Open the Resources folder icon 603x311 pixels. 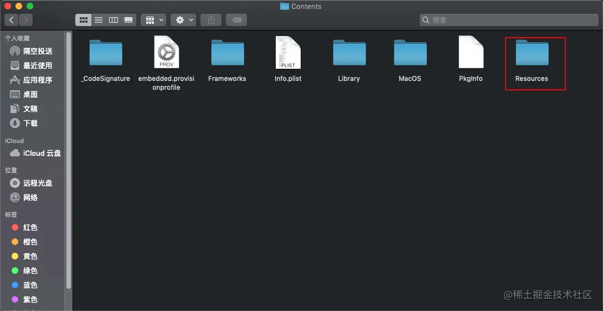tap(532, 53)
